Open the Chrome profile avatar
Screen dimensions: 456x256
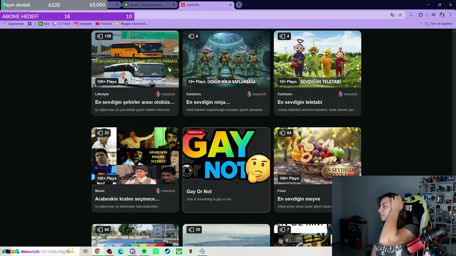442,15
